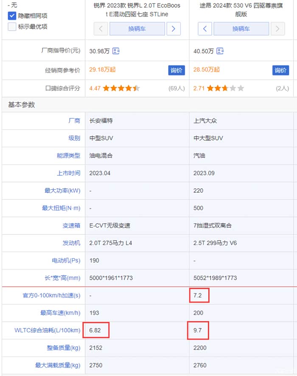
Task: Click the 最大满载质量(kg) label
Action: pos(58,365)
